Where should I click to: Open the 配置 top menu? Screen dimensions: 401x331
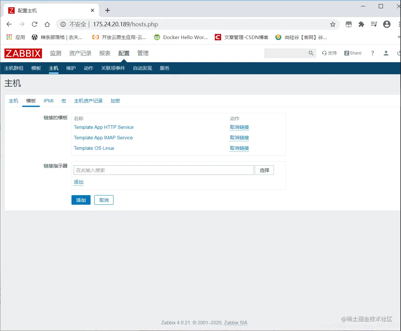(124, 53)
